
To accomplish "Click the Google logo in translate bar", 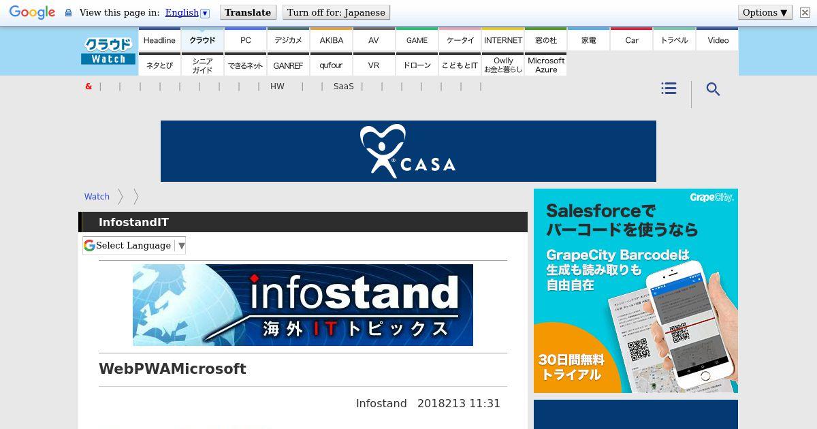I will [x=32, y=12].
